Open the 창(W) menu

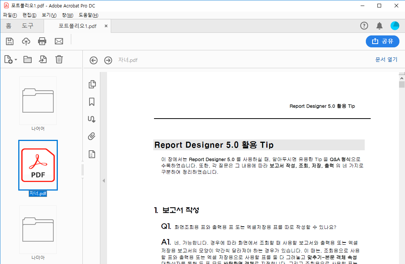[67, 15]
